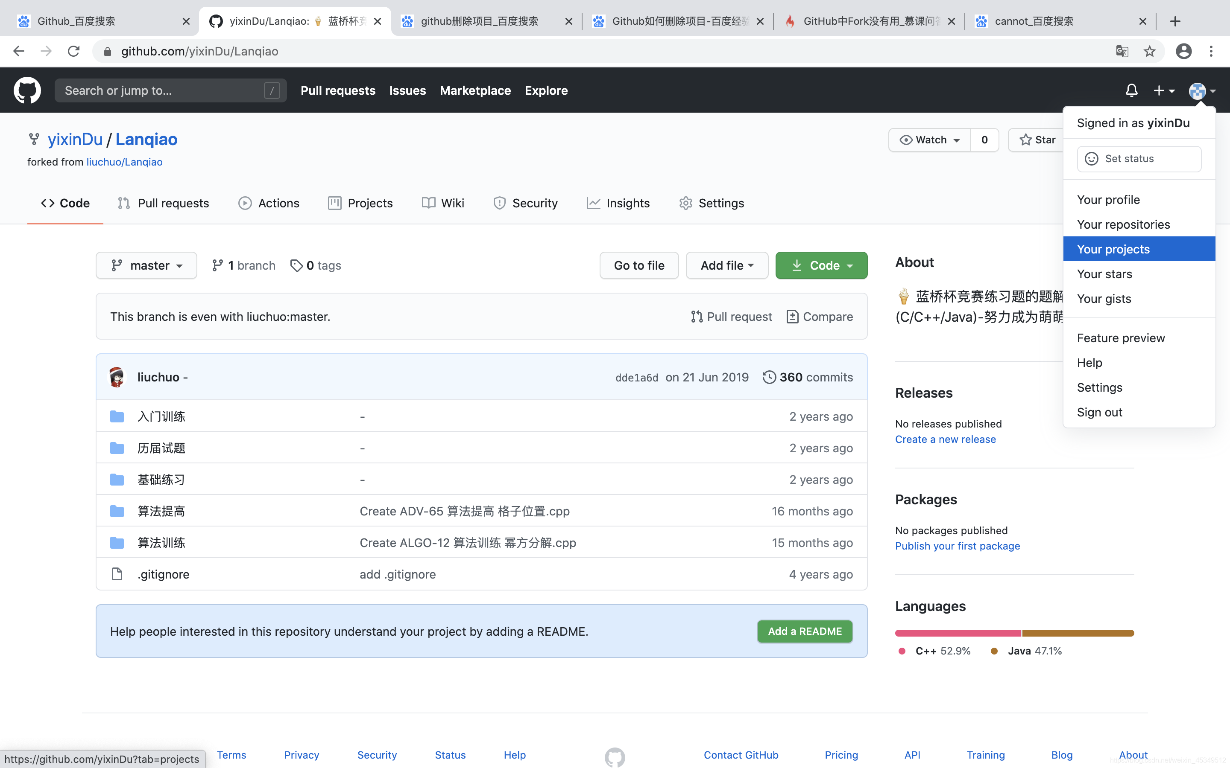Open the repository Settings tab
This screenshot has width=1230, height=768.
(712, 203)
